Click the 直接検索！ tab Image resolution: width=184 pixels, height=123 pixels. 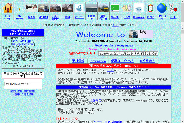click(147, 61)
